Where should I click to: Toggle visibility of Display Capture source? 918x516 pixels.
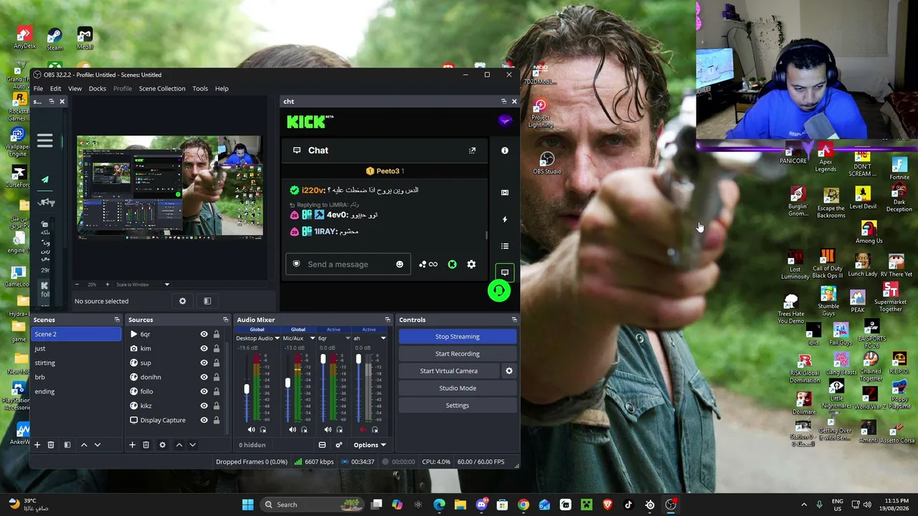pyautogui.click(x=204, y=420)
